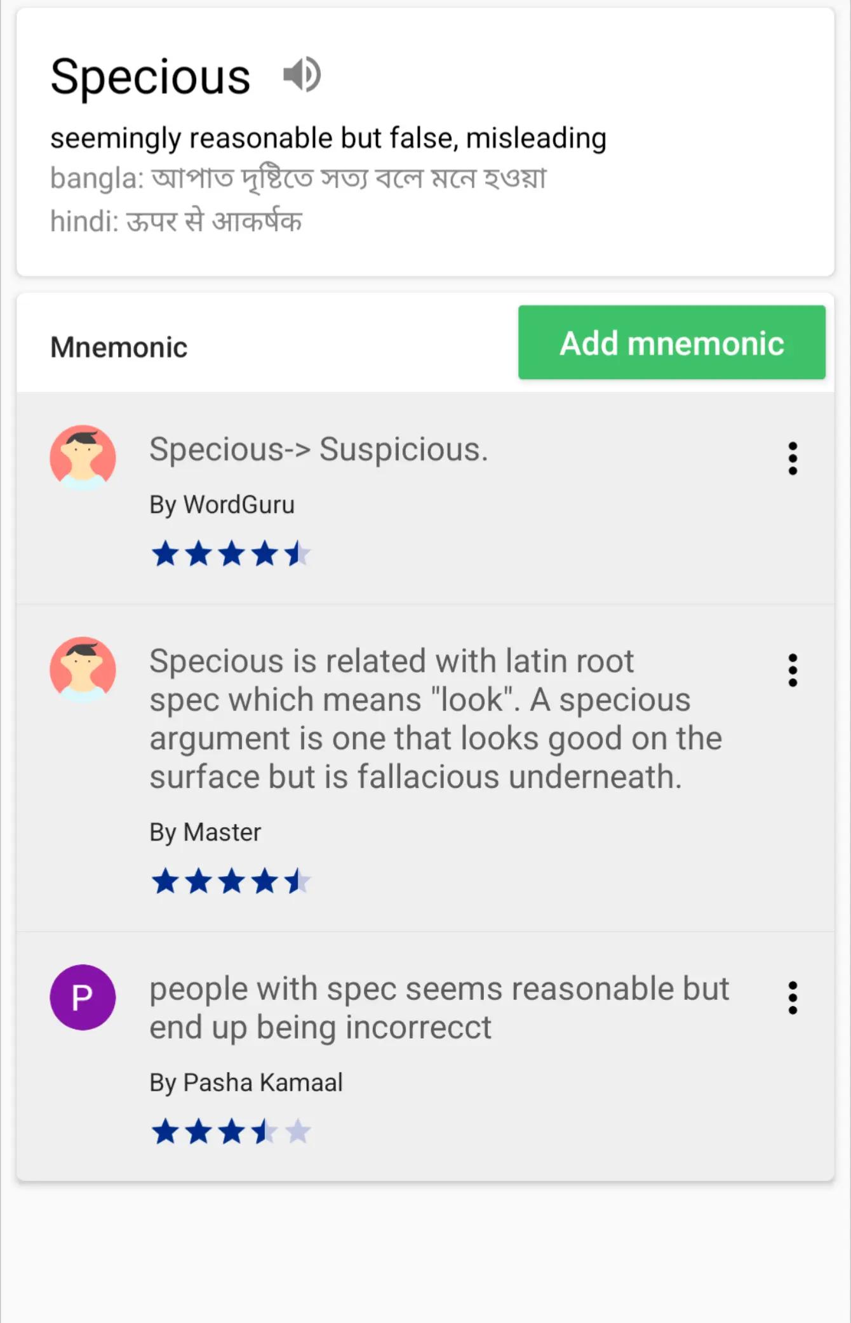Click the Add mnemonic button
Image resolution: width=851 pixels, height=1323 pixels.
click(x=672, y=343)
